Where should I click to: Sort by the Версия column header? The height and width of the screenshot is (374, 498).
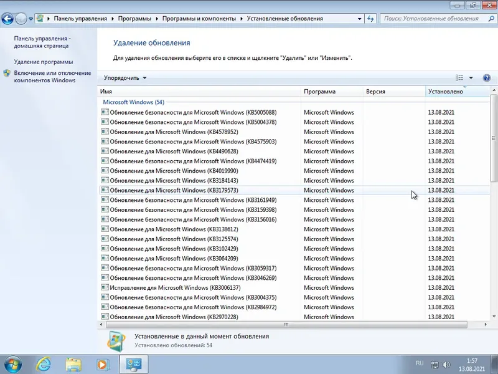[394, 91]
